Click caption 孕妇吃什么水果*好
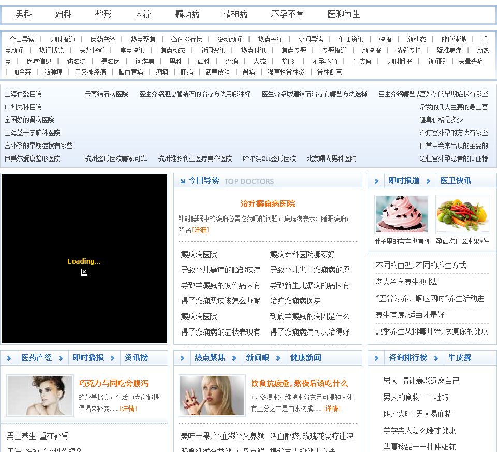This screenshot has width=497, height=452. (x=462, y=241)
